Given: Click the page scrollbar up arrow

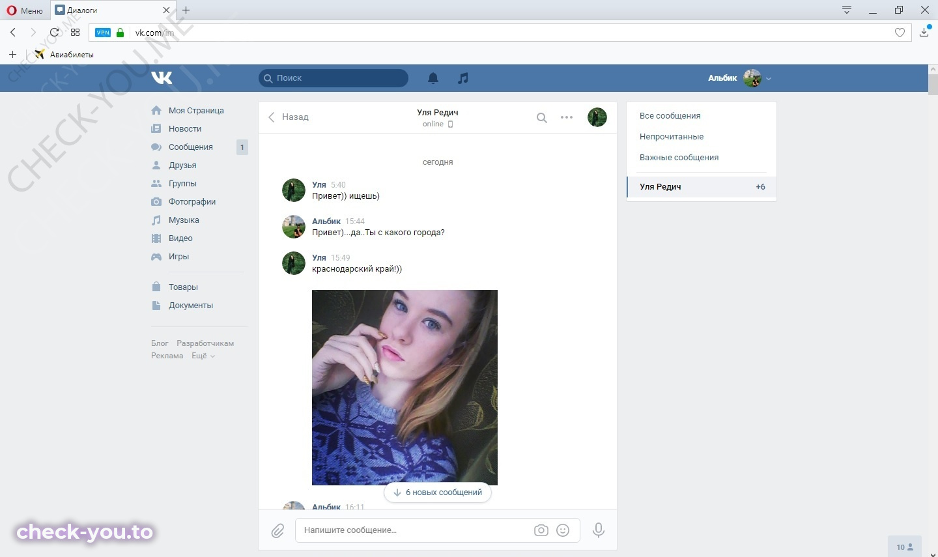Looking at the screenshot, I should (x=933, y=69).
